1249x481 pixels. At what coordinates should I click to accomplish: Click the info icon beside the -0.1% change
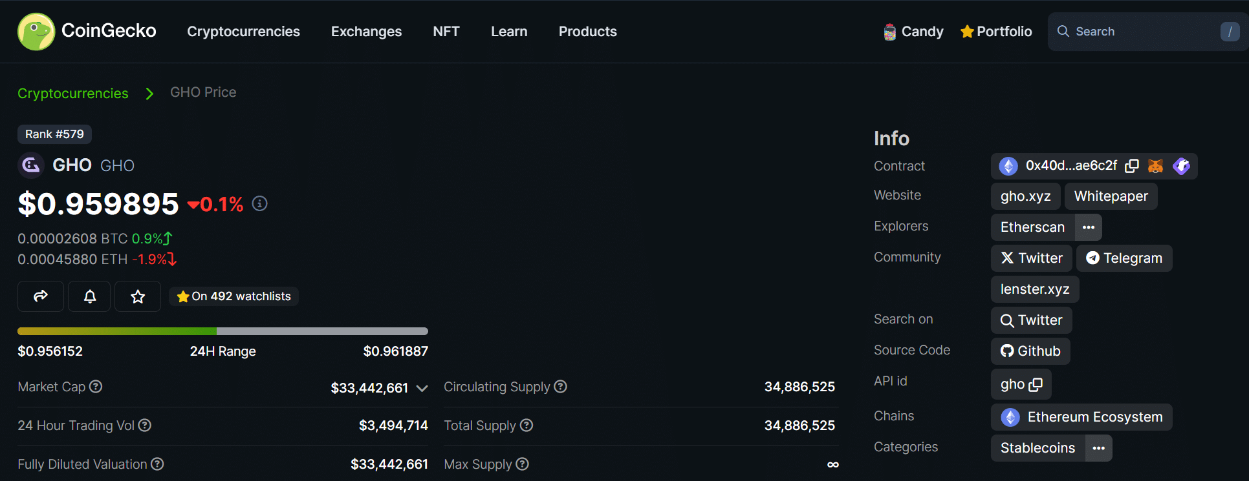point(259,204)
